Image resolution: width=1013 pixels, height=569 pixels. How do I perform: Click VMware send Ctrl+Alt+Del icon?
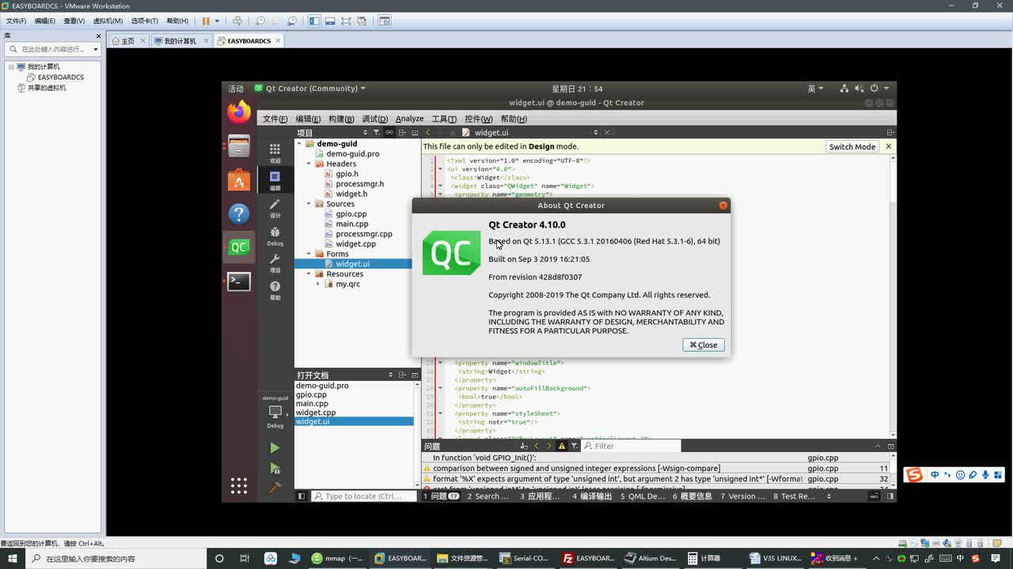pos(237,21)
